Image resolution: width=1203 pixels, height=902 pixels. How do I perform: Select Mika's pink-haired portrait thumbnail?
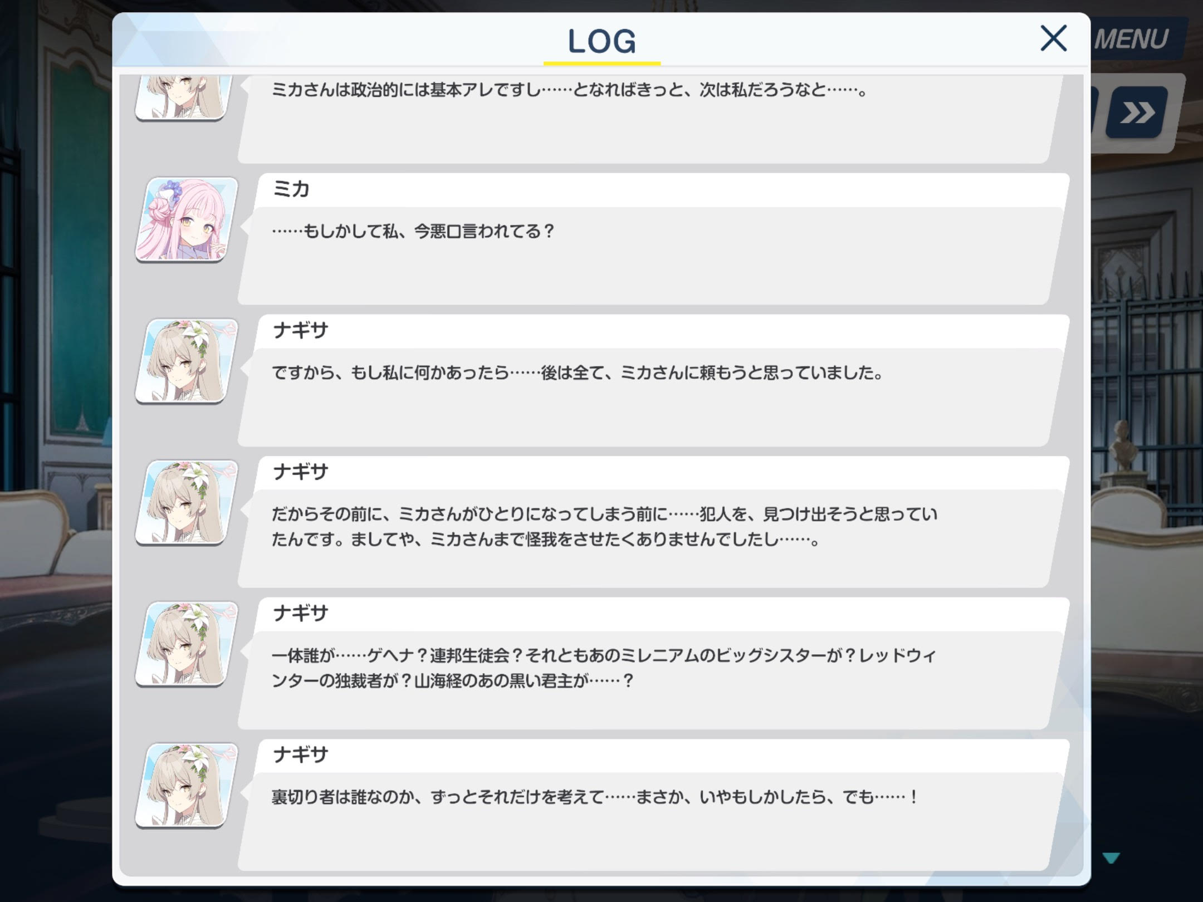tap(187, 219)
